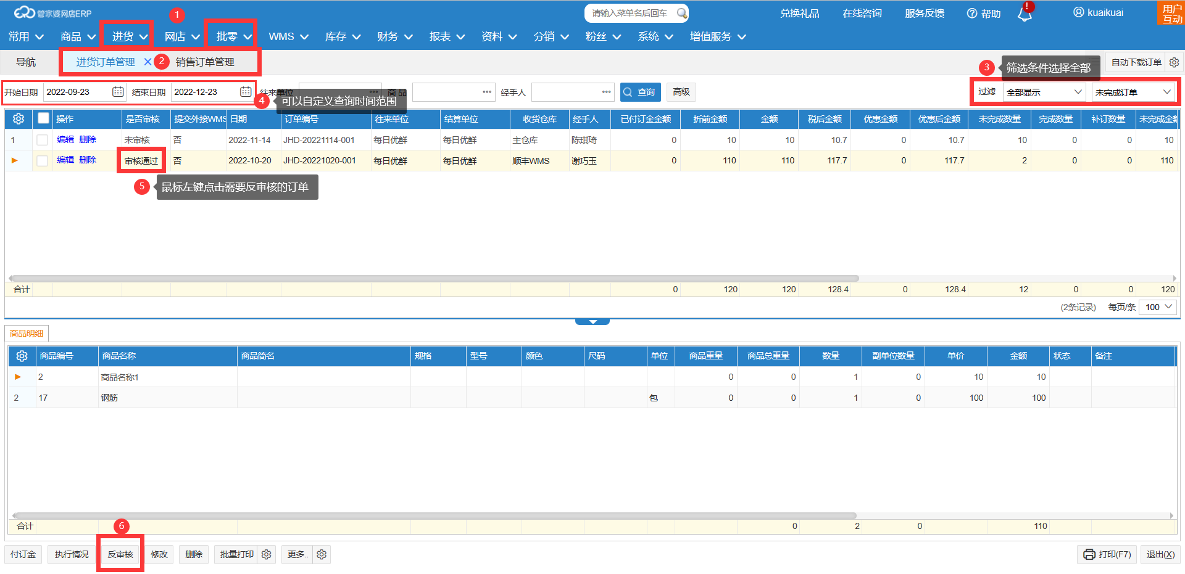The width and height of the screenshot is (1185, 574).
Task: Click the notification bell icon
Action: point(1025,15)
